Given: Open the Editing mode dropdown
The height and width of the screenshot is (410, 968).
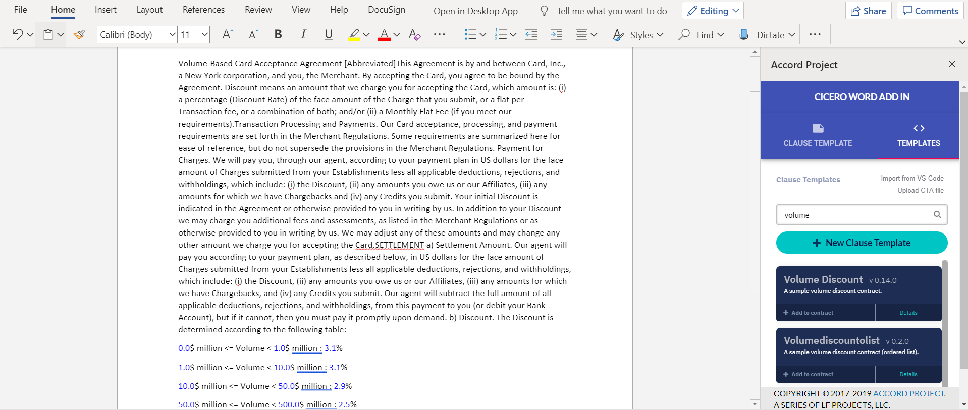Looking at the screenshot, I should (713, 11).
